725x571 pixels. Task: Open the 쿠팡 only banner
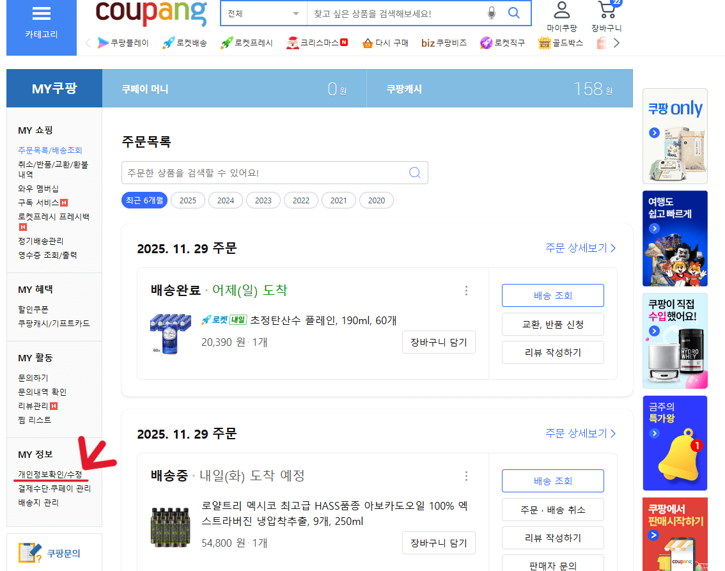(x=675, y=136)
